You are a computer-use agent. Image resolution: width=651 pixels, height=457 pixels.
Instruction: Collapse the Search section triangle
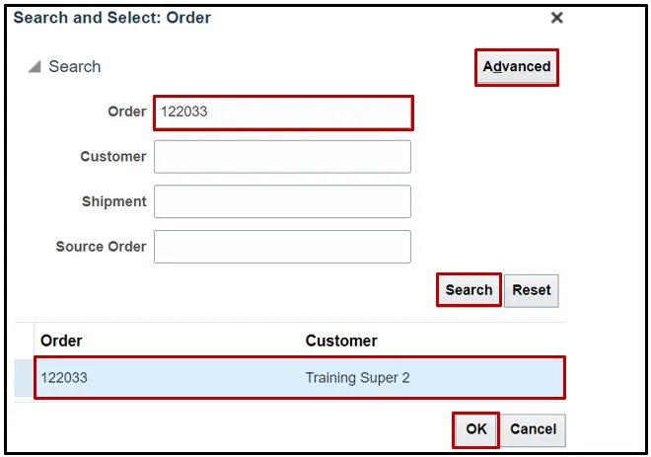pyautogui.click(x=35, y=67)
